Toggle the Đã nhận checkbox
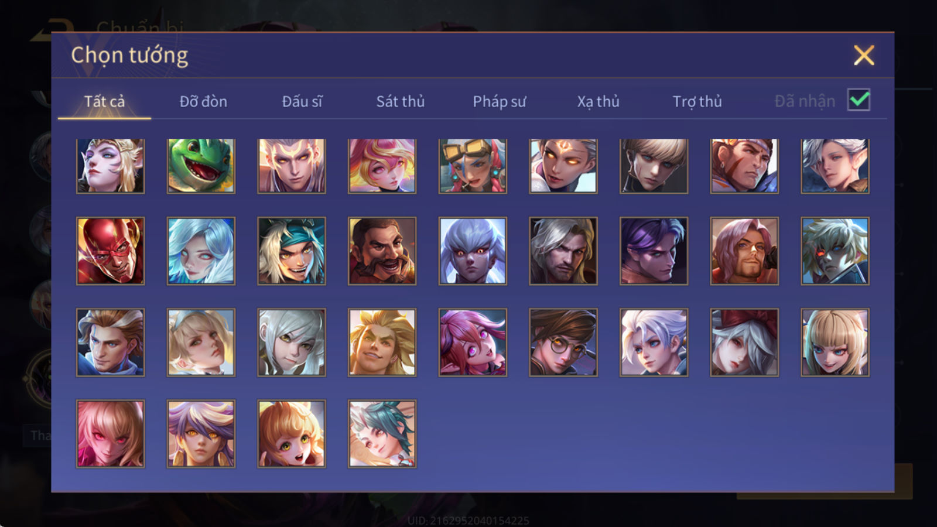Viewport: 937px width, 527px height. pyautogui.click(x=859, y=100)
